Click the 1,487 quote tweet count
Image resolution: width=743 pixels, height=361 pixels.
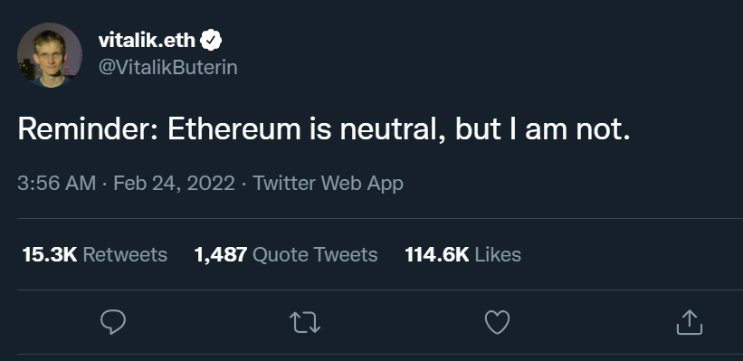pos(220,255)
